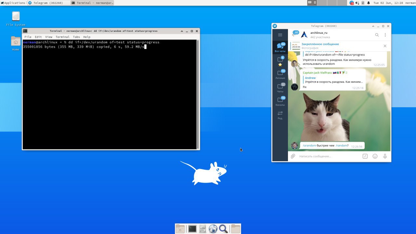Open the 'Личные' chat folder
This screenshot has width=416, height=234.
point(280,74)
